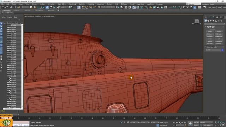
Task: Click the Select and Manipulate tool
Action: pos(75,7)
